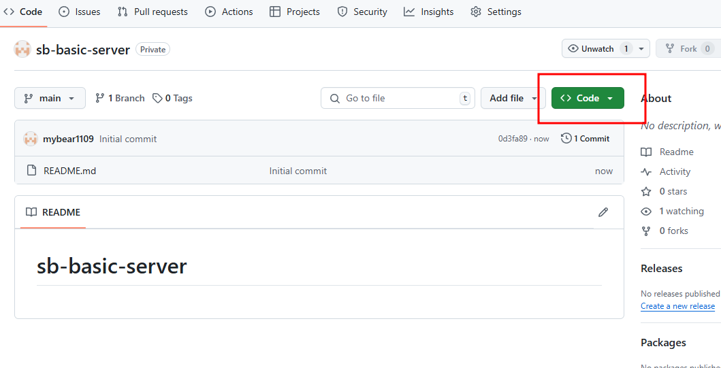
Task: Open the Packages heading link
Action: [663, 343]
